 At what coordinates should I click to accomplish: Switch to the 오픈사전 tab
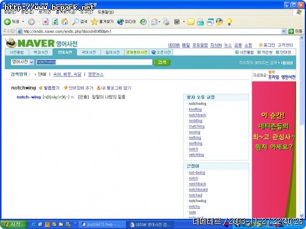161,53
